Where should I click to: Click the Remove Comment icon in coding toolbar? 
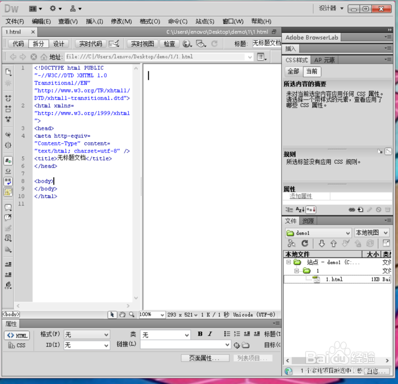click(8, 217)
